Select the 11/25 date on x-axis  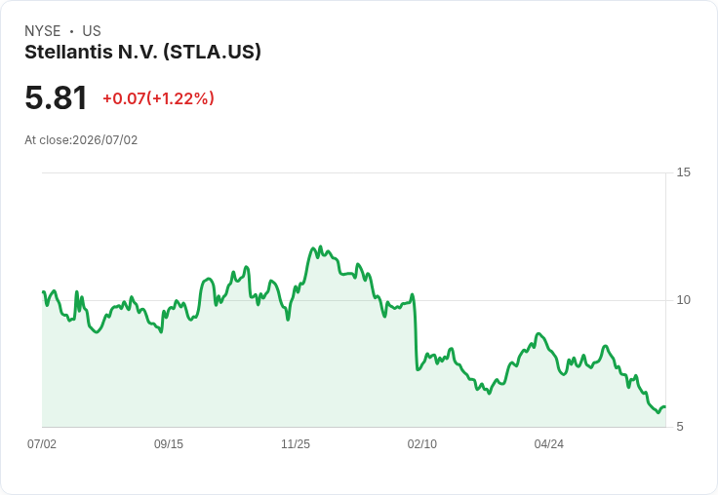coord(296,444)
